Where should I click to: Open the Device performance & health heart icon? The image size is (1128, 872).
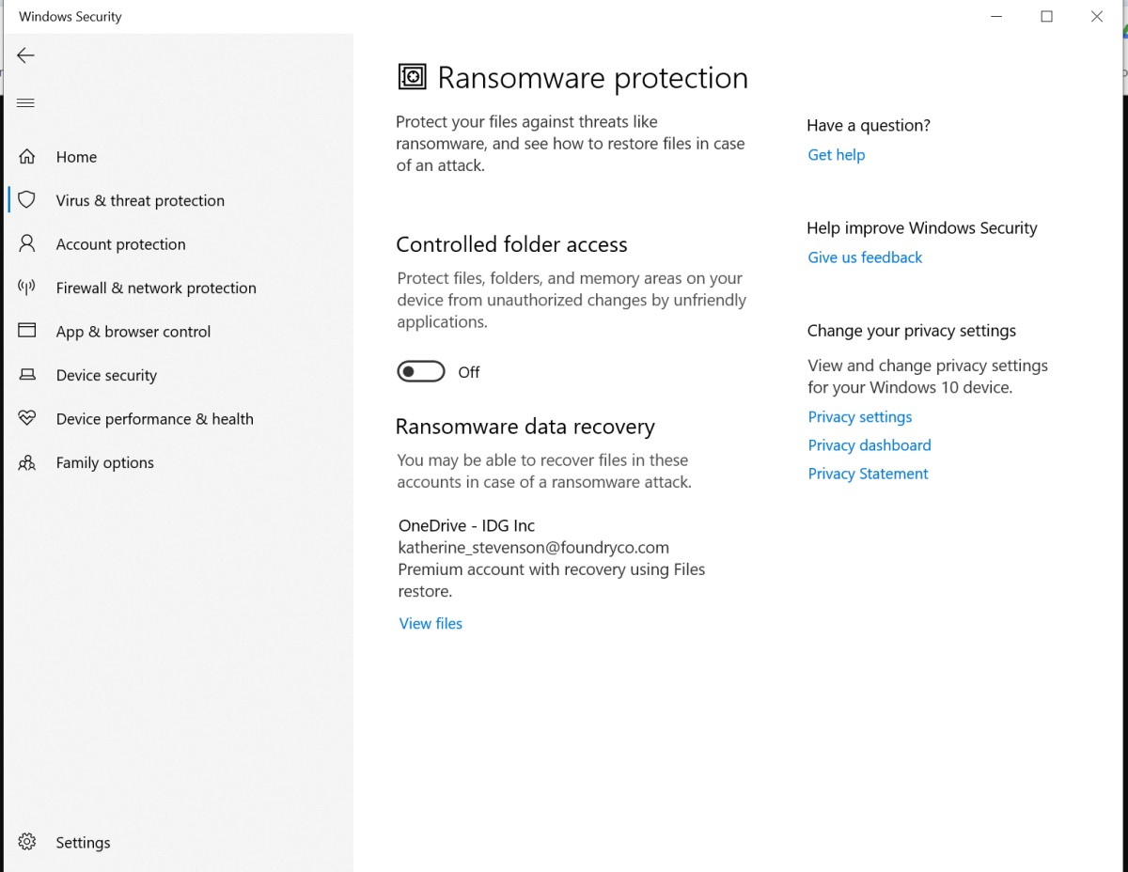(x=27, y=418)
